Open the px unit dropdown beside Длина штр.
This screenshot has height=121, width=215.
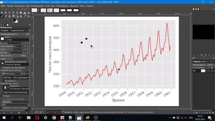[27, 74]
